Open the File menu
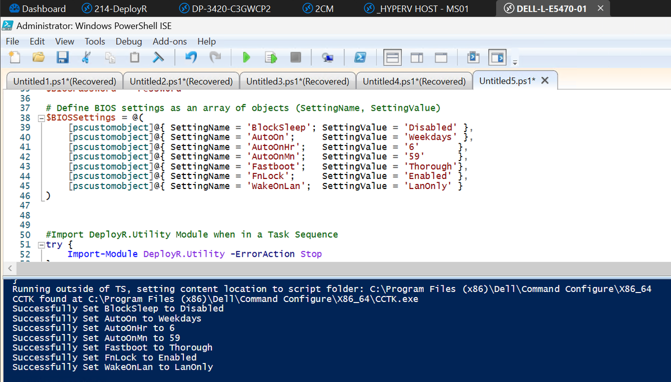Image resolution: width=671 pixels, height=382 pixels. coord(12,41)
